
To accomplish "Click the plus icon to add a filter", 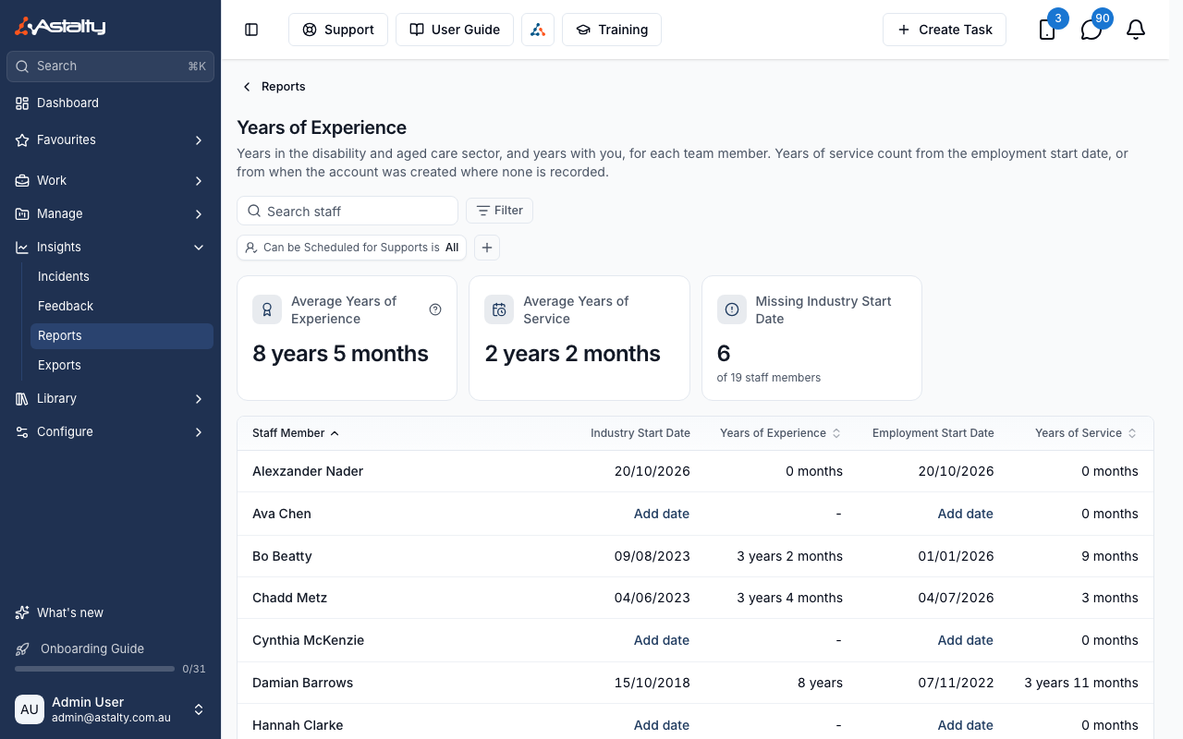I will pos(487,248).
